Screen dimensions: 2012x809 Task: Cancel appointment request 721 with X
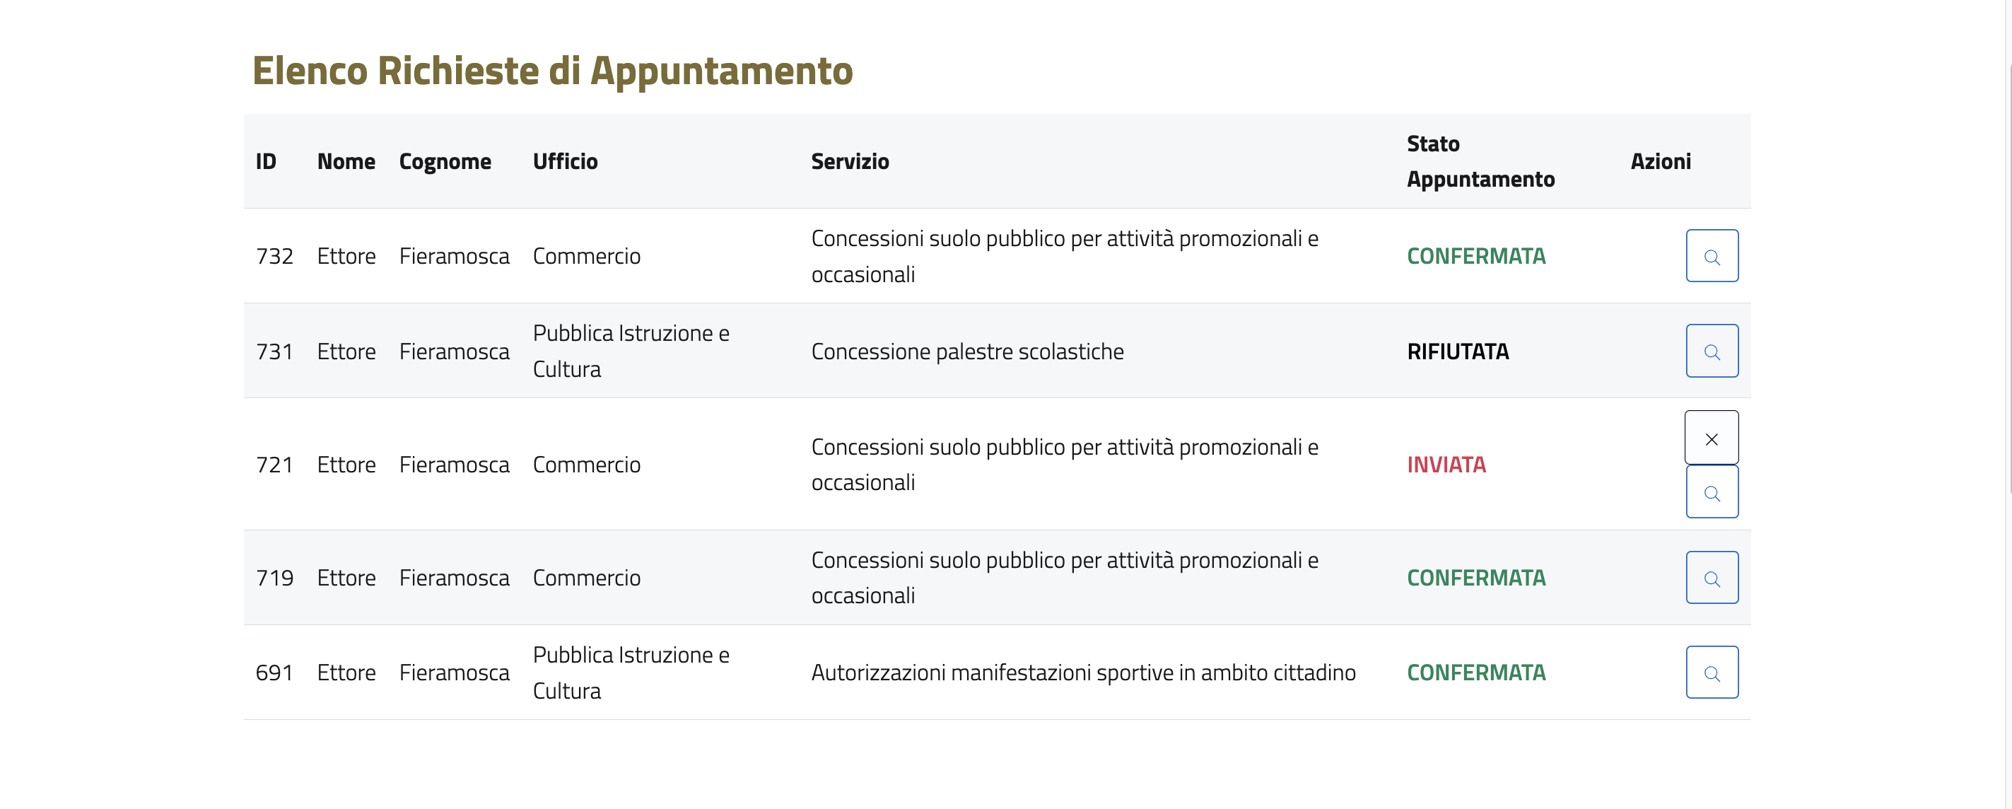point(1712,438)
